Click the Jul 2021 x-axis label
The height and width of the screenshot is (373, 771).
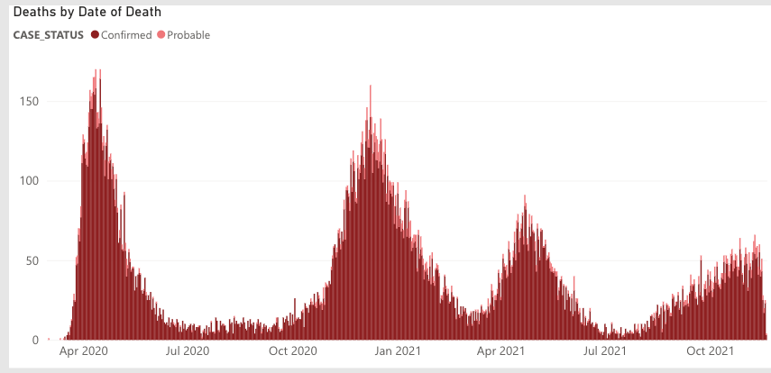pos(604,350)
